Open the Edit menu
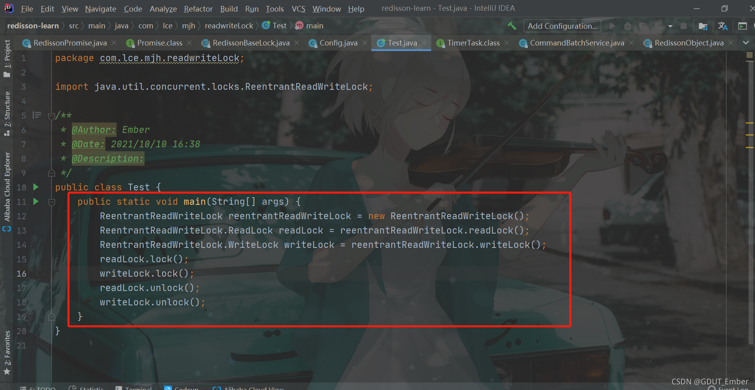 coord(47,9)
